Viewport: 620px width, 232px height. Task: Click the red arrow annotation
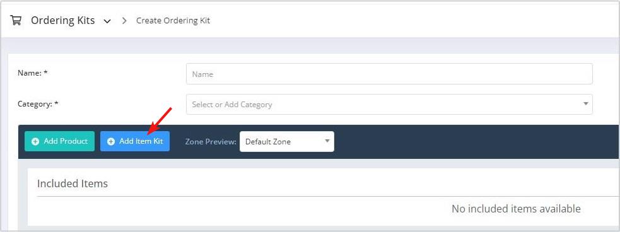click(160, 120)
